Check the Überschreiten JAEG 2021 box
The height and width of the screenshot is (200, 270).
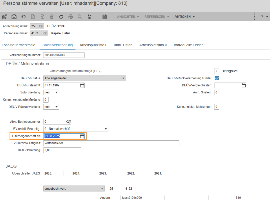175,173
